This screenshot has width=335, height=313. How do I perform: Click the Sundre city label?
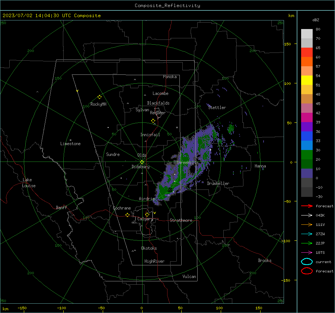coord(113,154)
